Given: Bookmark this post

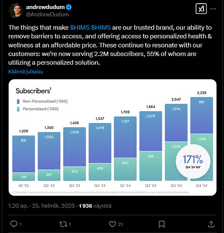Looking at the screenshot, I should (x=162, y=224).
